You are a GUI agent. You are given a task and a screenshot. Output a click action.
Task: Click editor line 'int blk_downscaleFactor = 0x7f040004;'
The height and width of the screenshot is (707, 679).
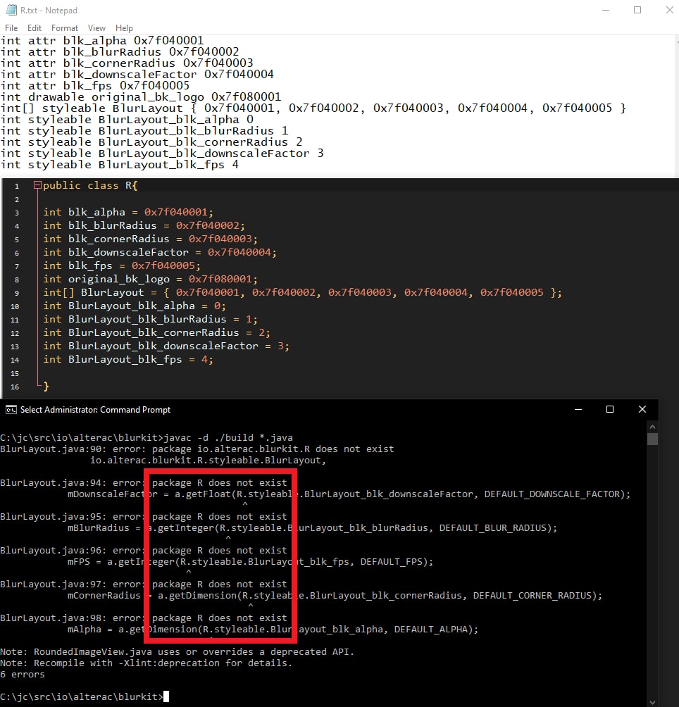[x=160, y=252]
